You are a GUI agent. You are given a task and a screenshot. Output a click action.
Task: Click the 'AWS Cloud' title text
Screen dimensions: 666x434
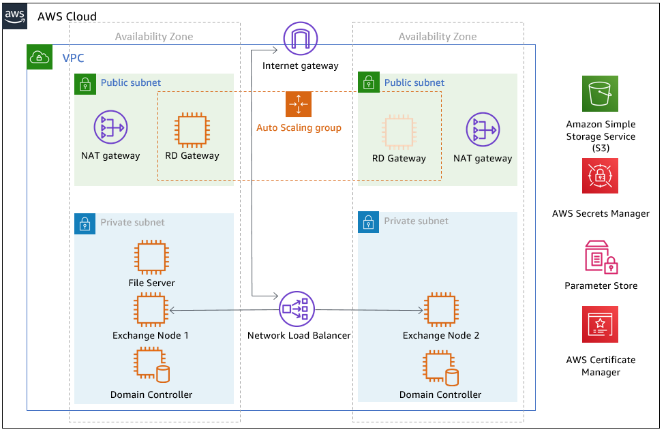tap(67, 16)
